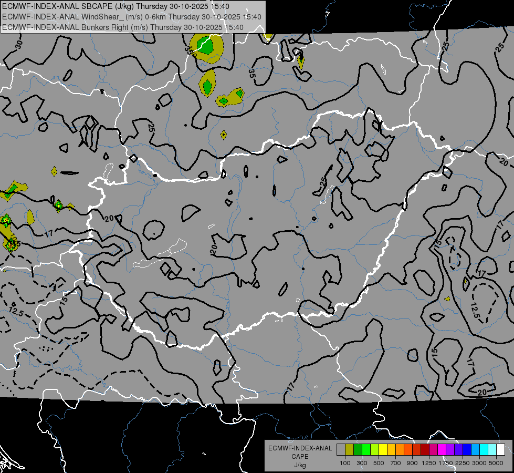
Task: Click the 500 legend value
Action: click(379, 463)
